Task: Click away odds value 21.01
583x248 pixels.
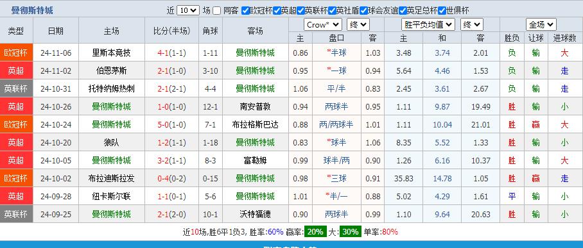Action: point(482,124)
